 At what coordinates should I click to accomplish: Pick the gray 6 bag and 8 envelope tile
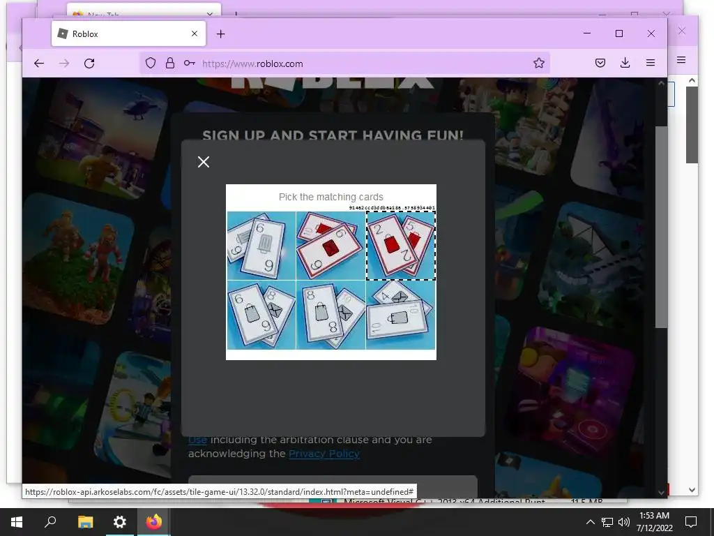pyautogui.click(x=261, y=315)
